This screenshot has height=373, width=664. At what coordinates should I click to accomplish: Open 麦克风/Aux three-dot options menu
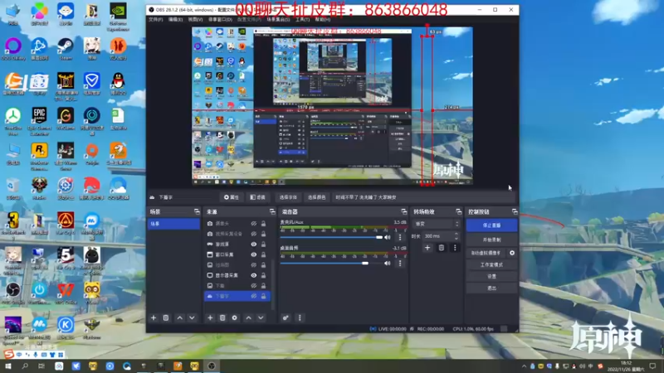click(x=400, y=237)
